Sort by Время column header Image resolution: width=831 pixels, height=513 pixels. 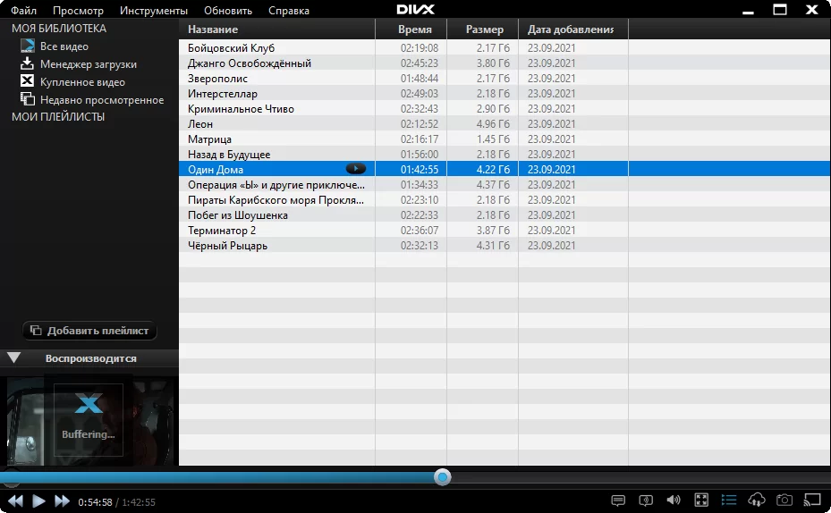click(411, 29)
